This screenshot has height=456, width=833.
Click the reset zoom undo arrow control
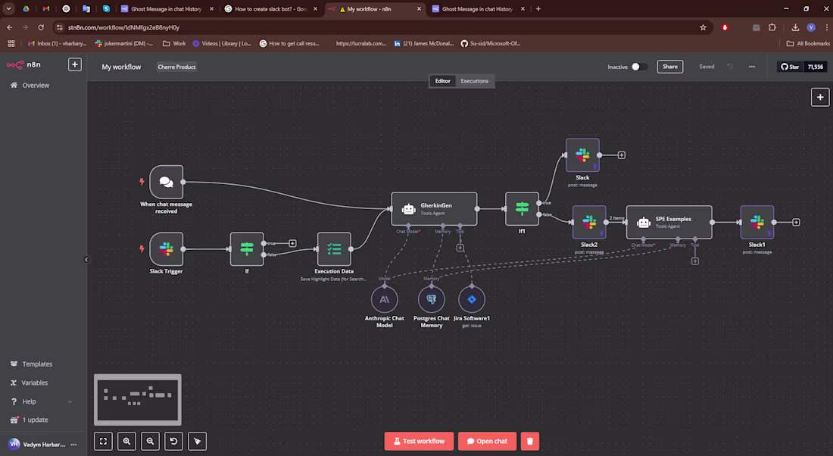pos(173,441)
